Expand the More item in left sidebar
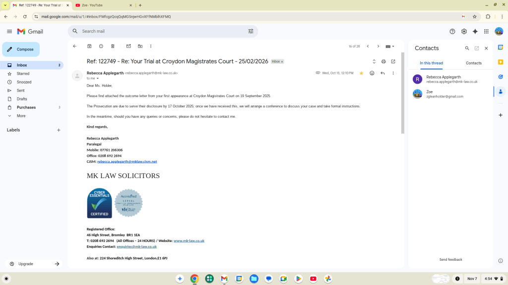Screen dimensions: 508x285 pos(21,116)
